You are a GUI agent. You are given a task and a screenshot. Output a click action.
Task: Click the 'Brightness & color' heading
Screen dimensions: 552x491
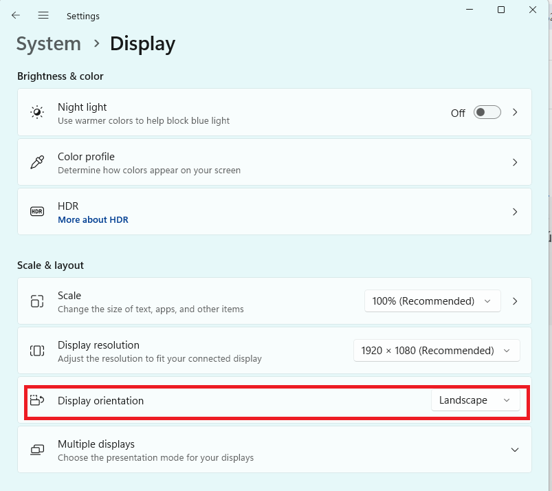tap(60, 76)
